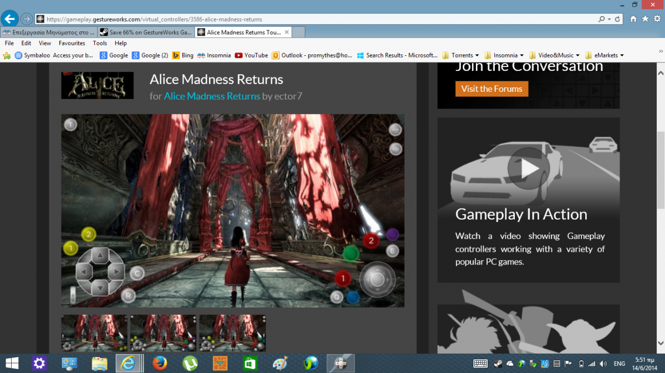This screenshot has width=665, height=373.
Task: Follow the blue Alice Madness Returns link
Action: (x=212, y=96)
